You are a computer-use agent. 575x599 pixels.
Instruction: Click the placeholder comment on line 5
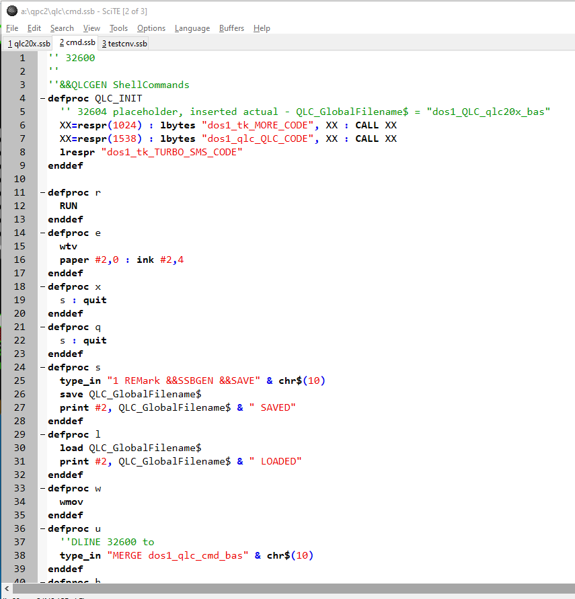(x=305, y=112)
